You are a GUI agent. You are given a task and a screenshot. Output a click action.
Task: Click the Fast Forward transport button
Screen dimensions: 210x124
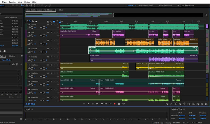point(106,104)
